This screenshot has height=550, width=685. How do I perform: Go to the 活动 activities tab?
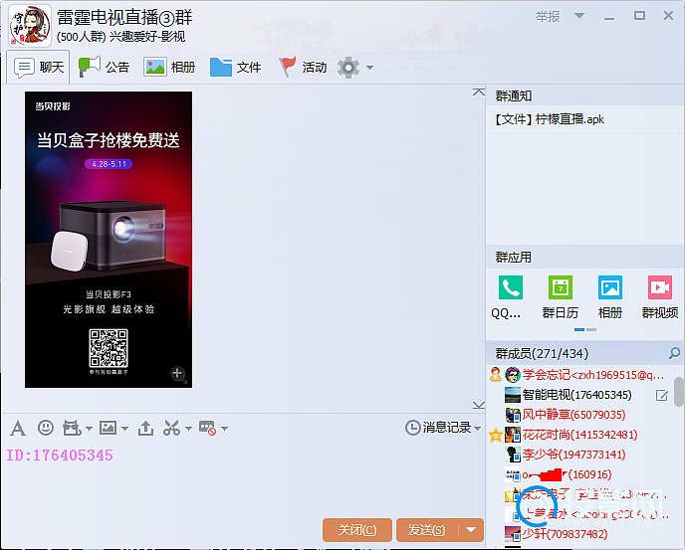[303, 67]
